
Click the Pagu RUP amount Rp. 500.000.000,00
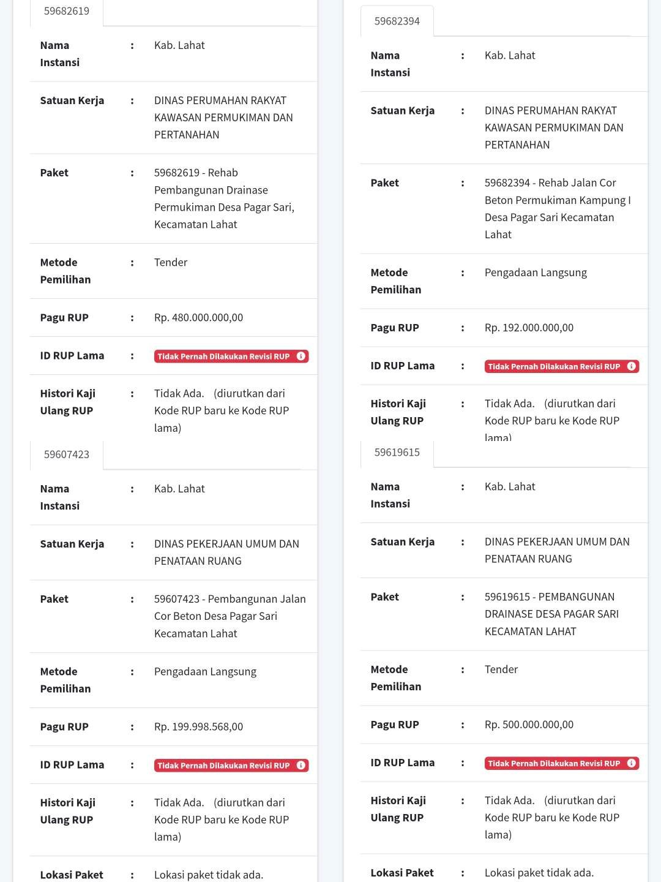coord(529,725)
